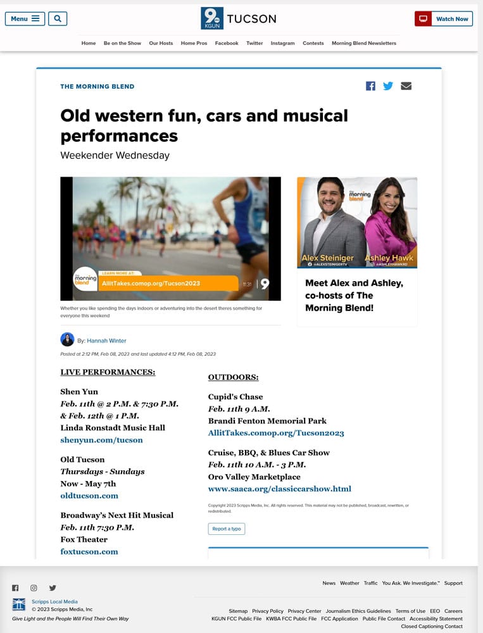Screen dimensions: 483x633
Task: Click Hannah Winter author avatar
Action: click(x=67, y=339)
